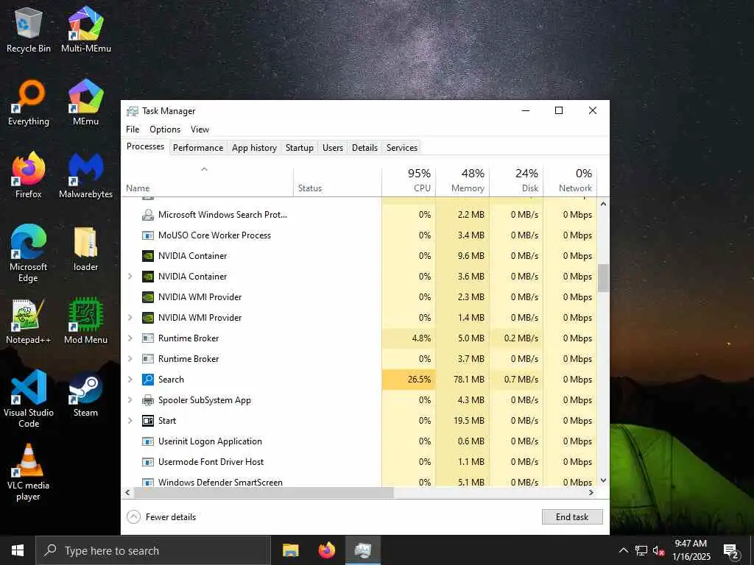754x565 pixels.
Task: Open the Windows Start button
Action: tap(18, 550)
